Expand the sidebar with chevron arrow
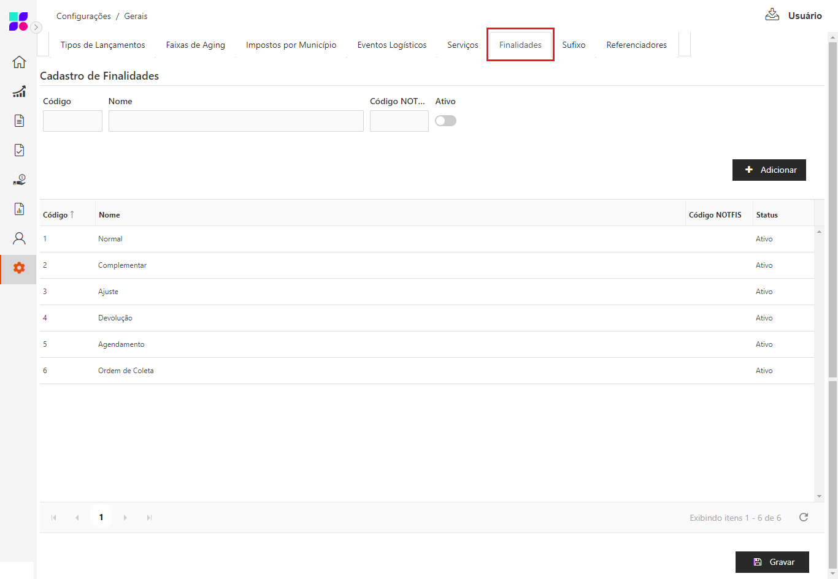838x579 pixels. [x=36, y=27]
